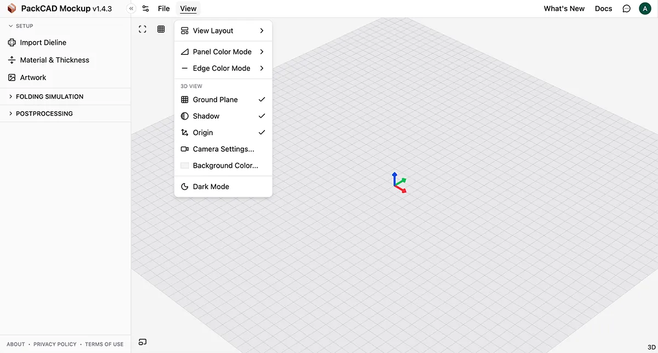Toggle the Ground Plane checkmark
This screenshot has width=658, height=353.
point(262,100)
